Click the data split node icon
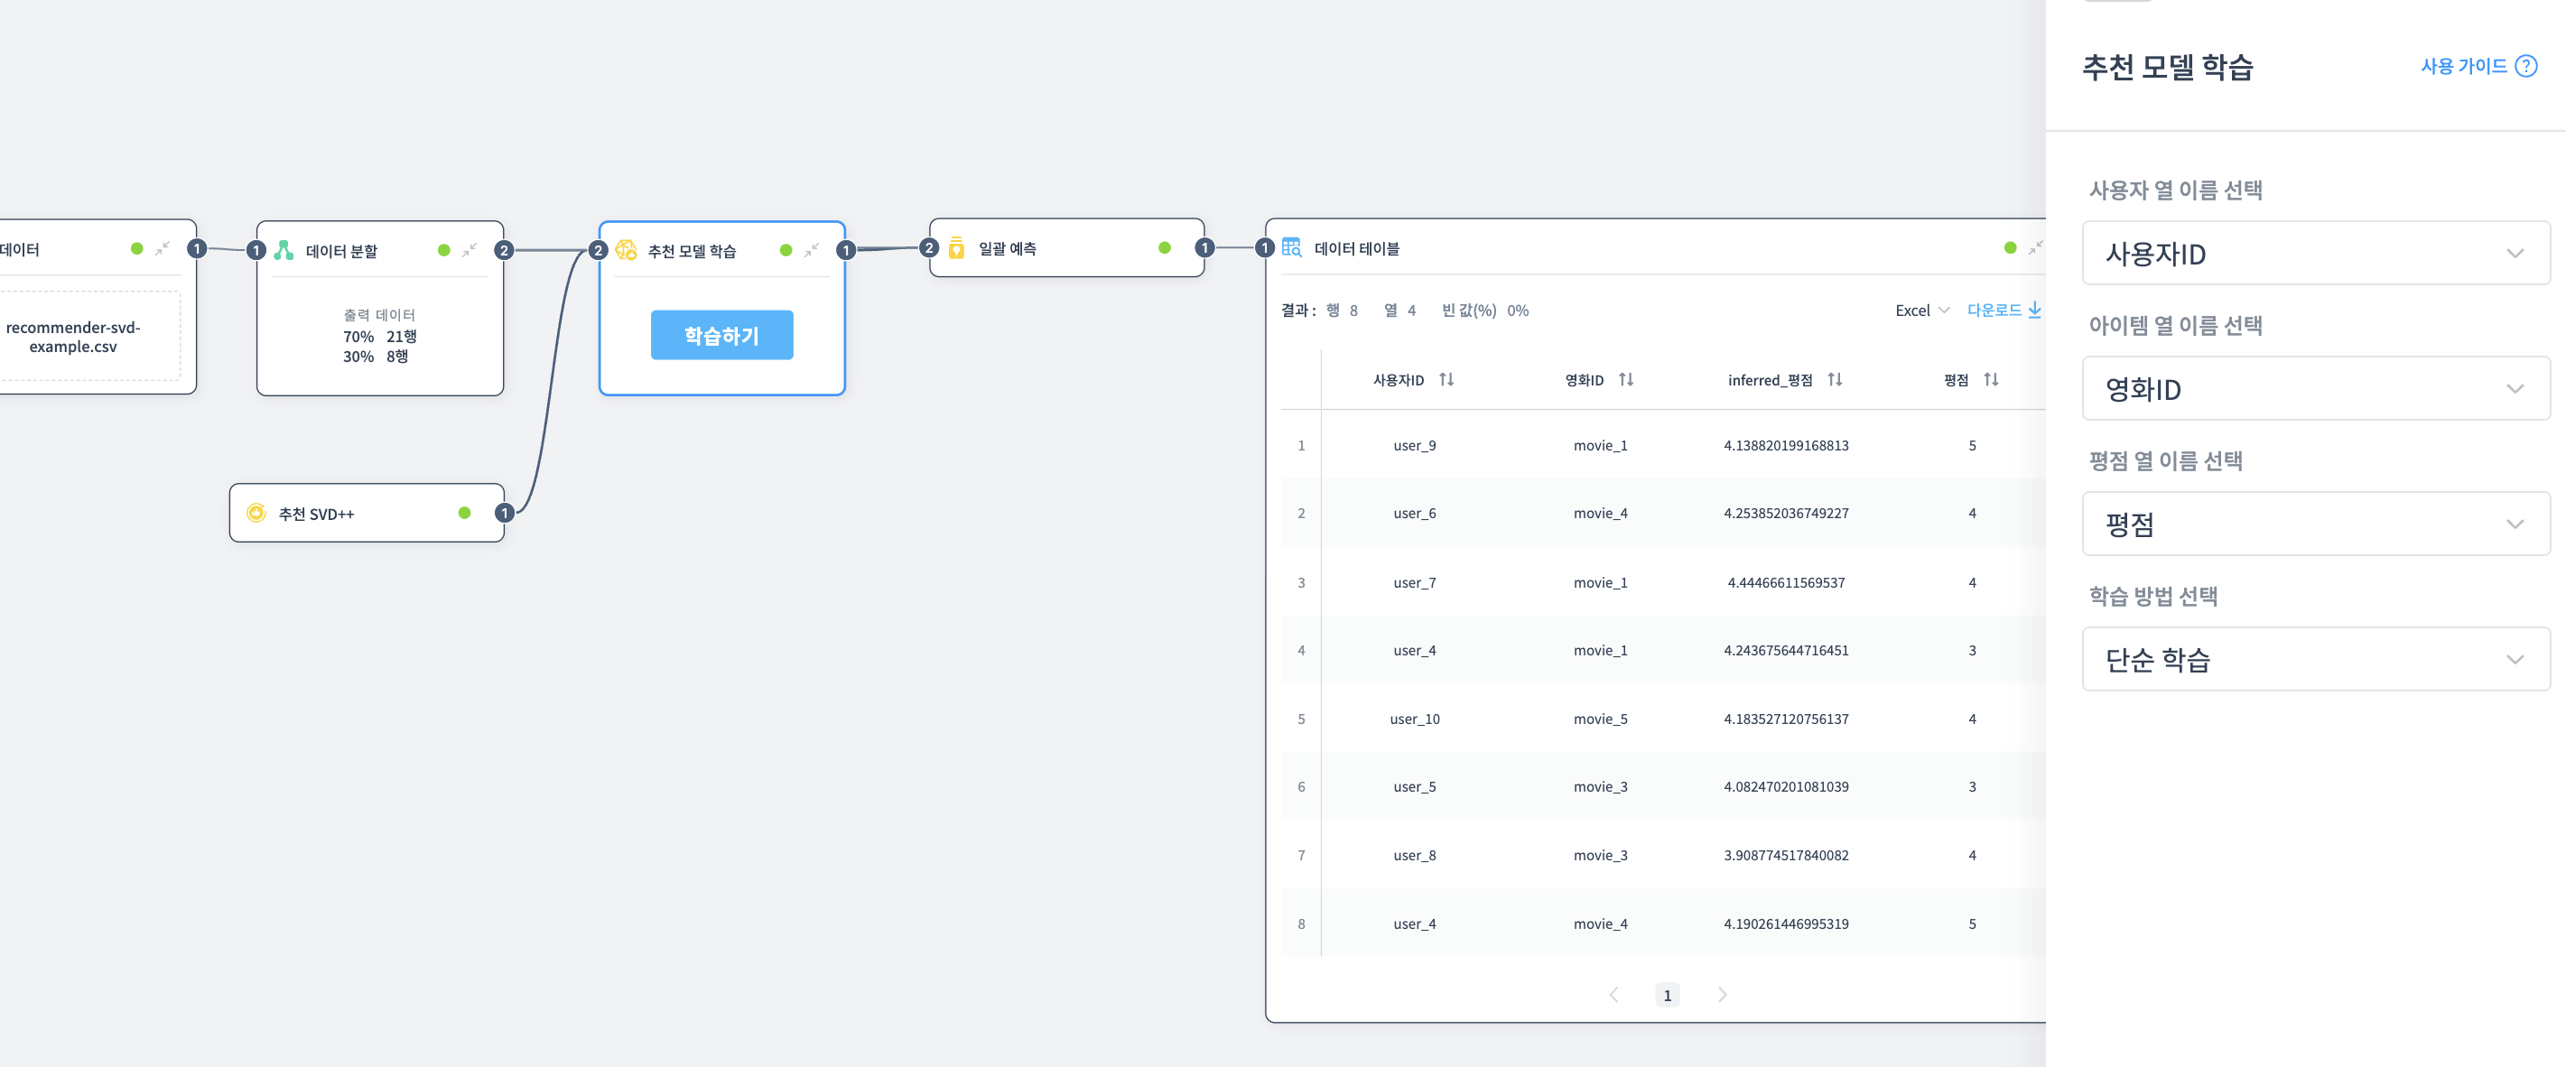The width and height of the screenshot is (2566, 1067). (x=284, y=250)
